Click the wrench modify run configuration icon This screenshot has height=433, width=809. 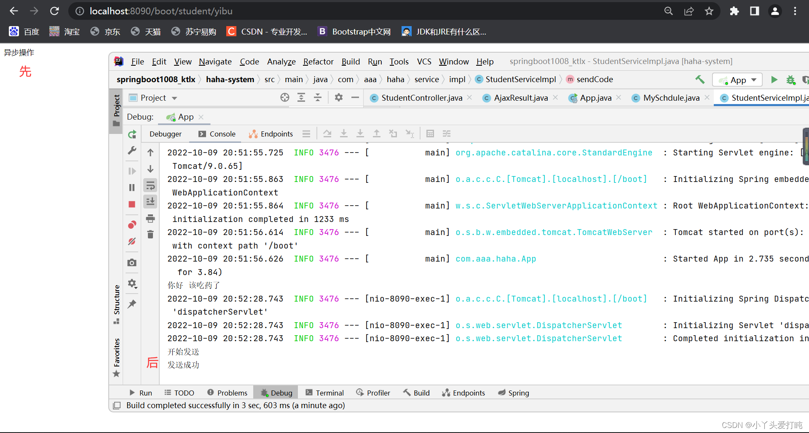[132, 150]
